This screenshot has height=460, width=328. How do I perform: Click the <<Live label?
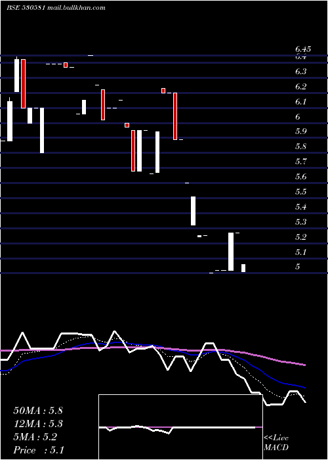pyautogui.click(x=276, y=438)
